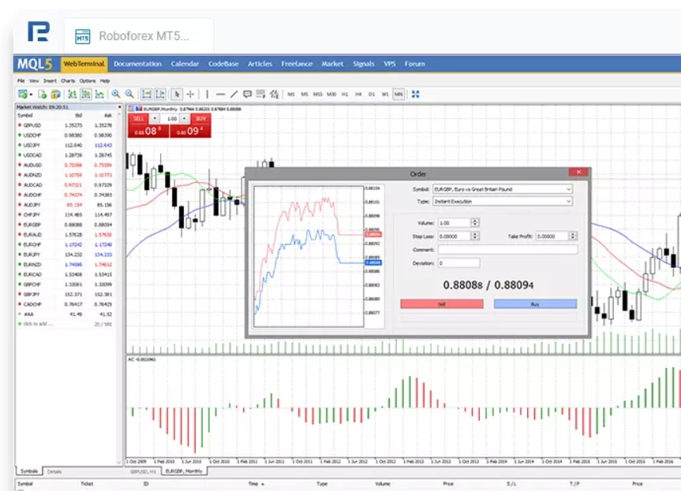Close the Order dialog

point(578,172)
